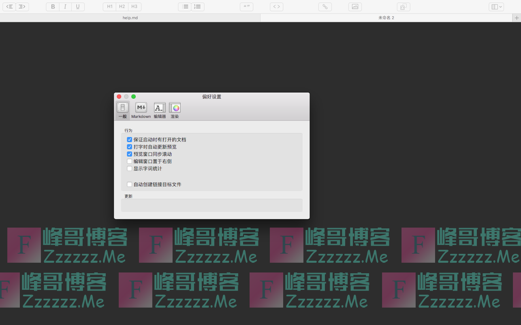Add a new tab with plus button
The image size is (521, 325).
coord(517,18)
